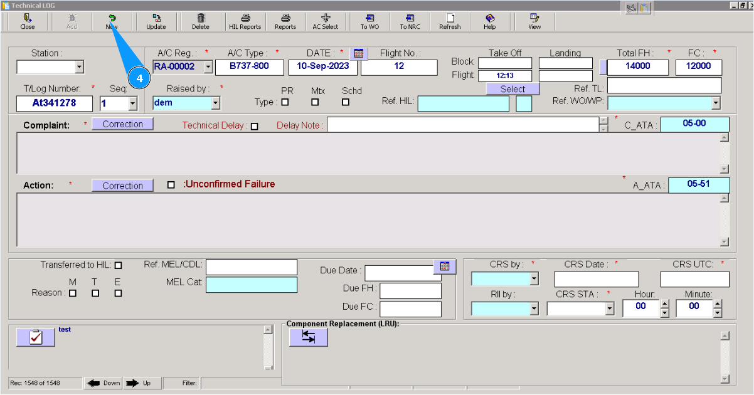Click the Action Correction button
Viewport: 754px width, 395px height.
coord(122,186)
